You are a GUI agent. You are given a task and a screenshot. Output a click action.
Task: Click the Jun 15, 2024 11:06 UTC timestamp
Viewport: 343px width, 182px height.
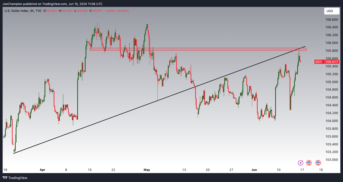(x=86, y=4)
